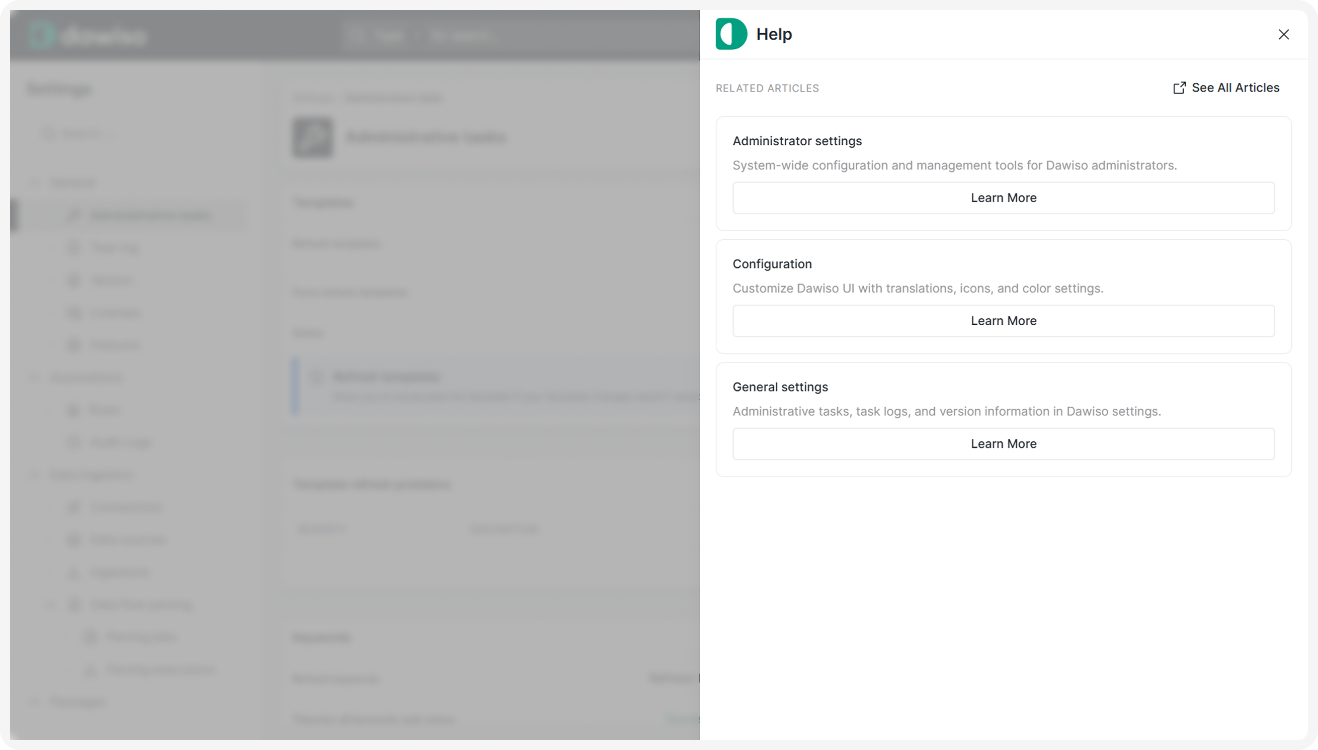Click Learn More under Administrator settings
The image size is (1318, 750).
pos(1003,198)
